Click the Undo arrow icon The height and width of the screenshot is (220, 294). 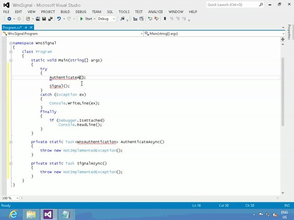click(59, 19)
